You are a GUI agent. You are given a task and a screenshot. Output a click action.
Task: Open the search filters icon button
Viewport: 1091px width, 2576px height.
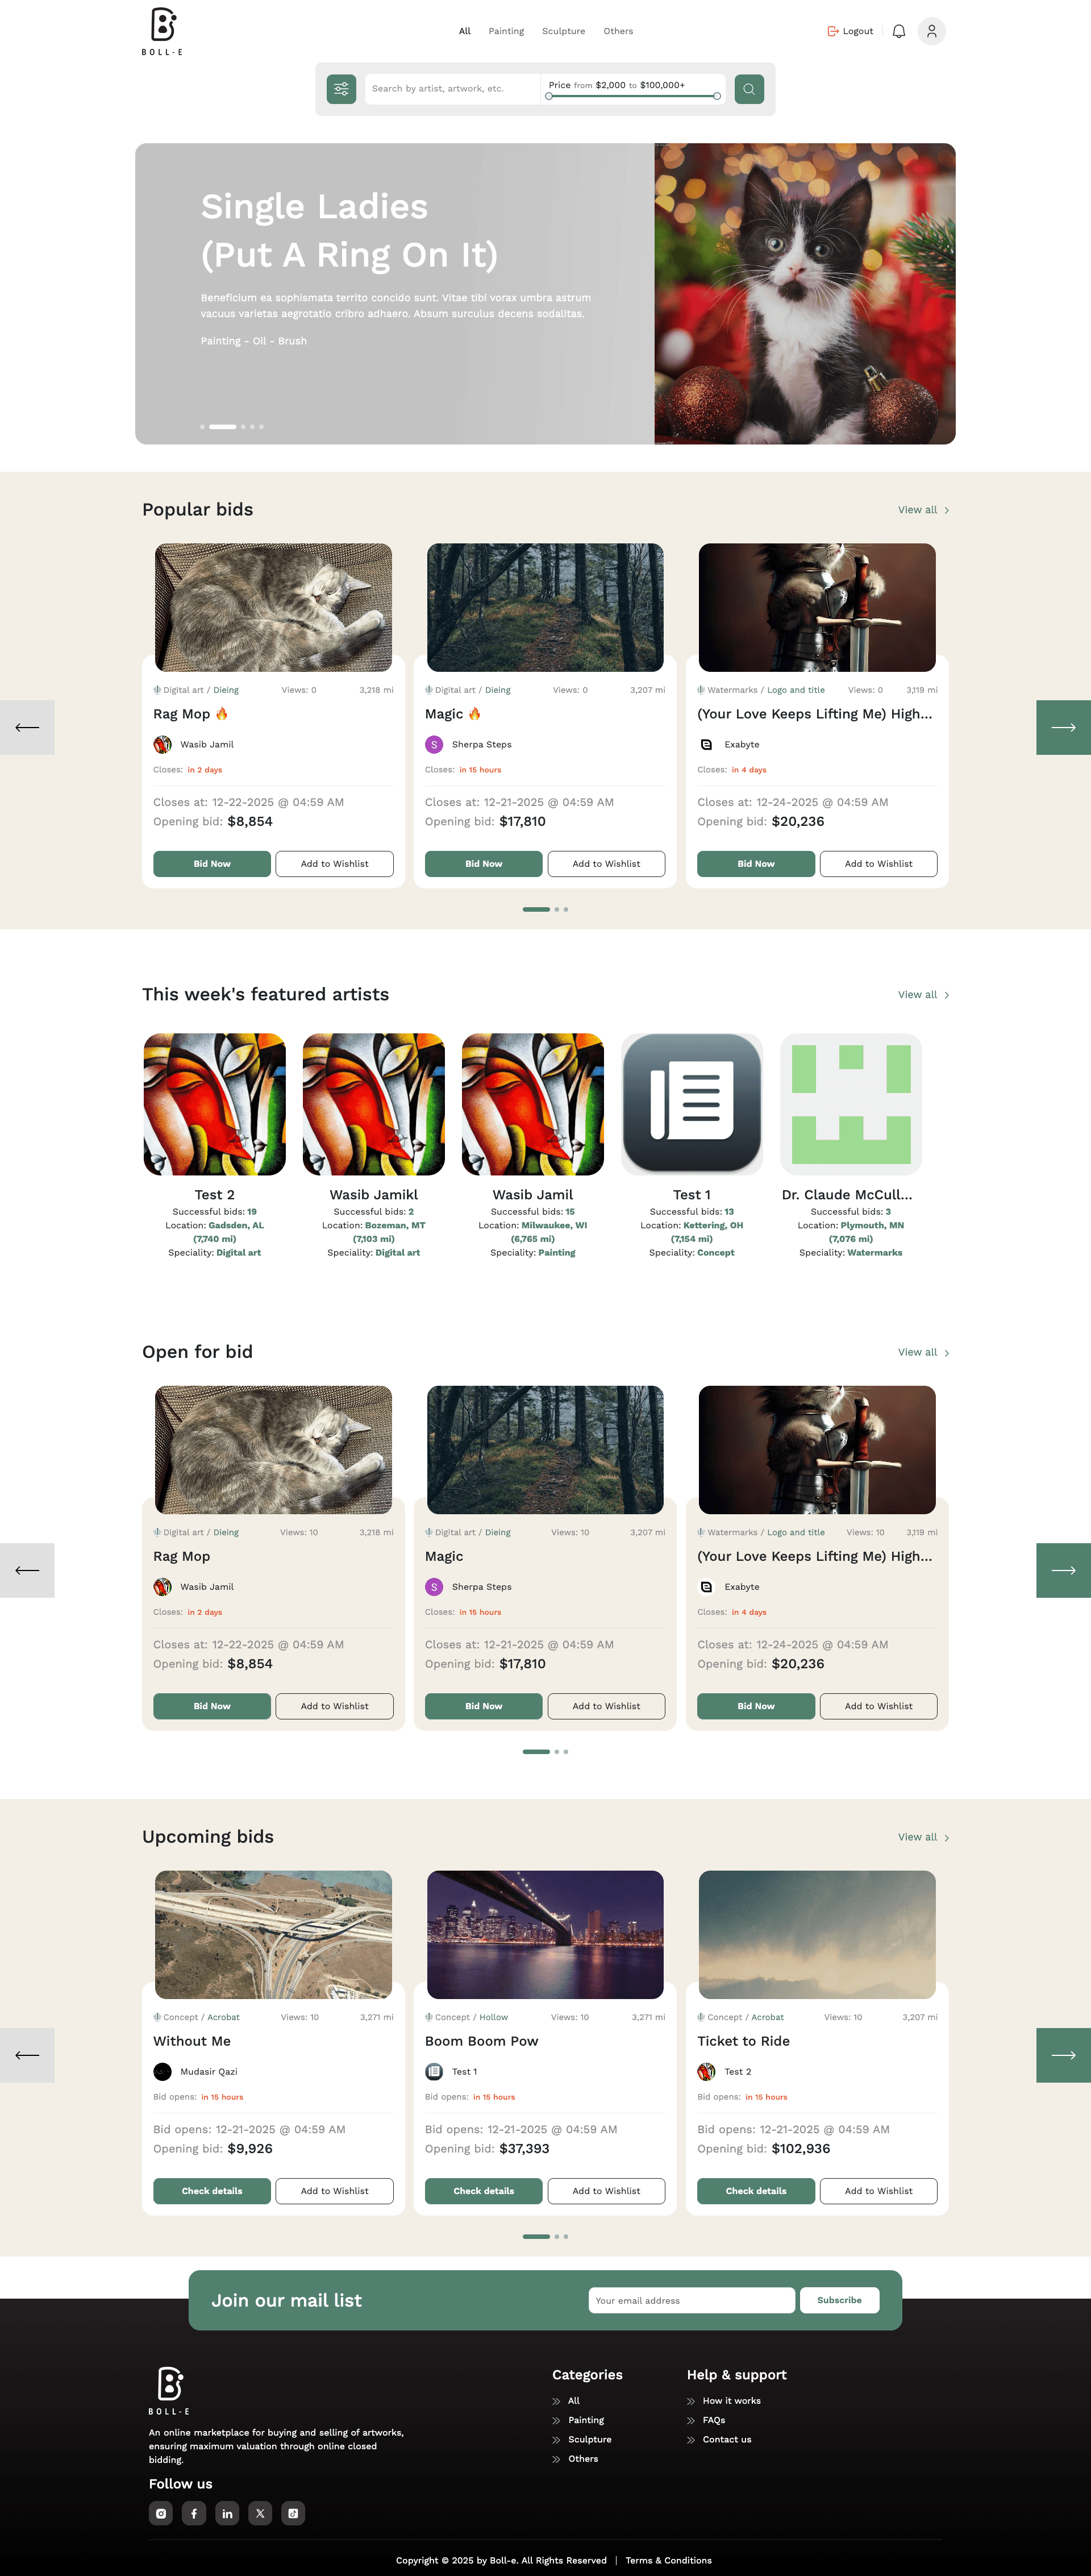point(341,89)
